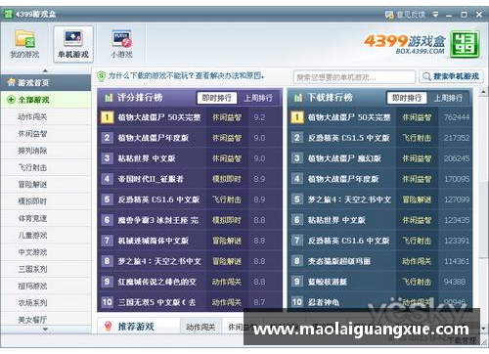Choose 排列消除 category in sidebar
Screen dimensions: 489x354
click(x=46, y=151)
